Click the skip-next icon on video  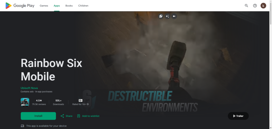tap(174, 16)
